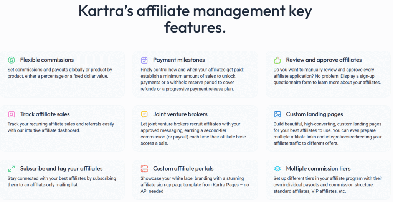Click the text starting 'Do you want to manually review'
393x202 pixels.
(327, 76)
